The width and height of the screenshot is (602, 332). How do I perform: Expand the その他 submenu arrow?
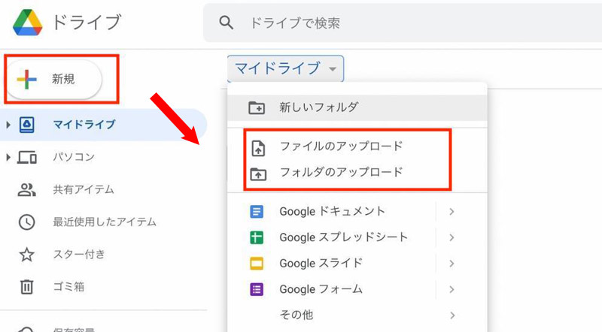452,315
